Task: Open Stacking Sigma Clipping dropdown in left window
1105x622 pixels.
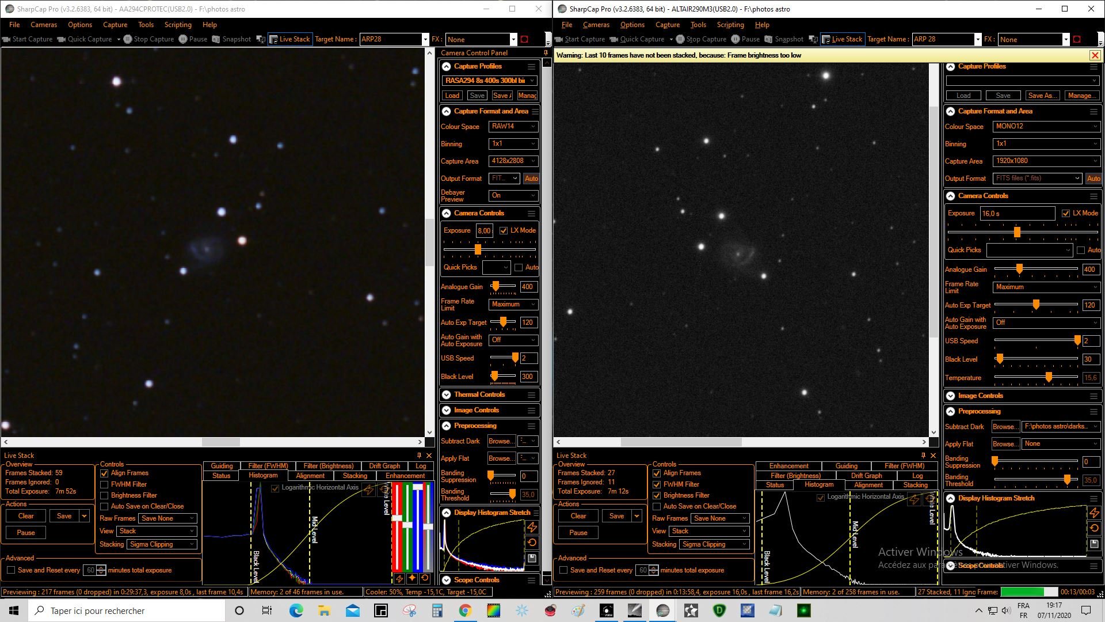Action: (x=162, y=544)
